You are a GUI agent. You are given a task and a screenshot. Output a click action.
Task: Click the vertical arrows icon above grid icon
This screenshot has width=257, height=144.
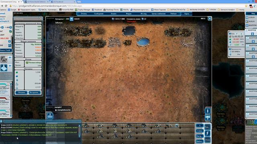coord(208,111)
